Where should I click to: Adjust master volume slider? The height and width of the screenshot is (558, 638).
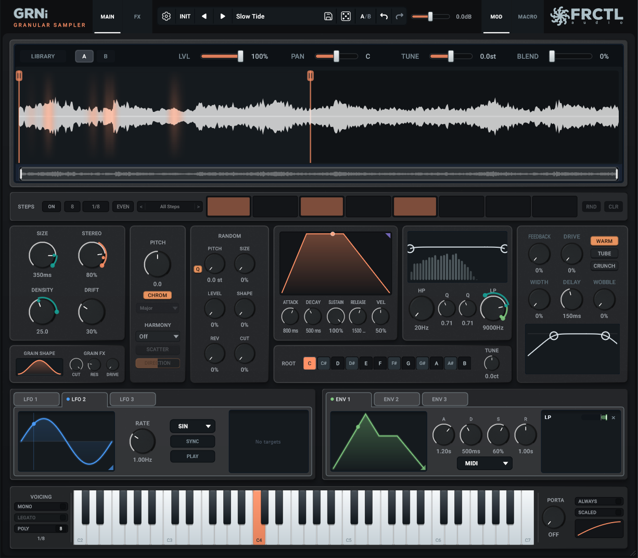(430, 17)
